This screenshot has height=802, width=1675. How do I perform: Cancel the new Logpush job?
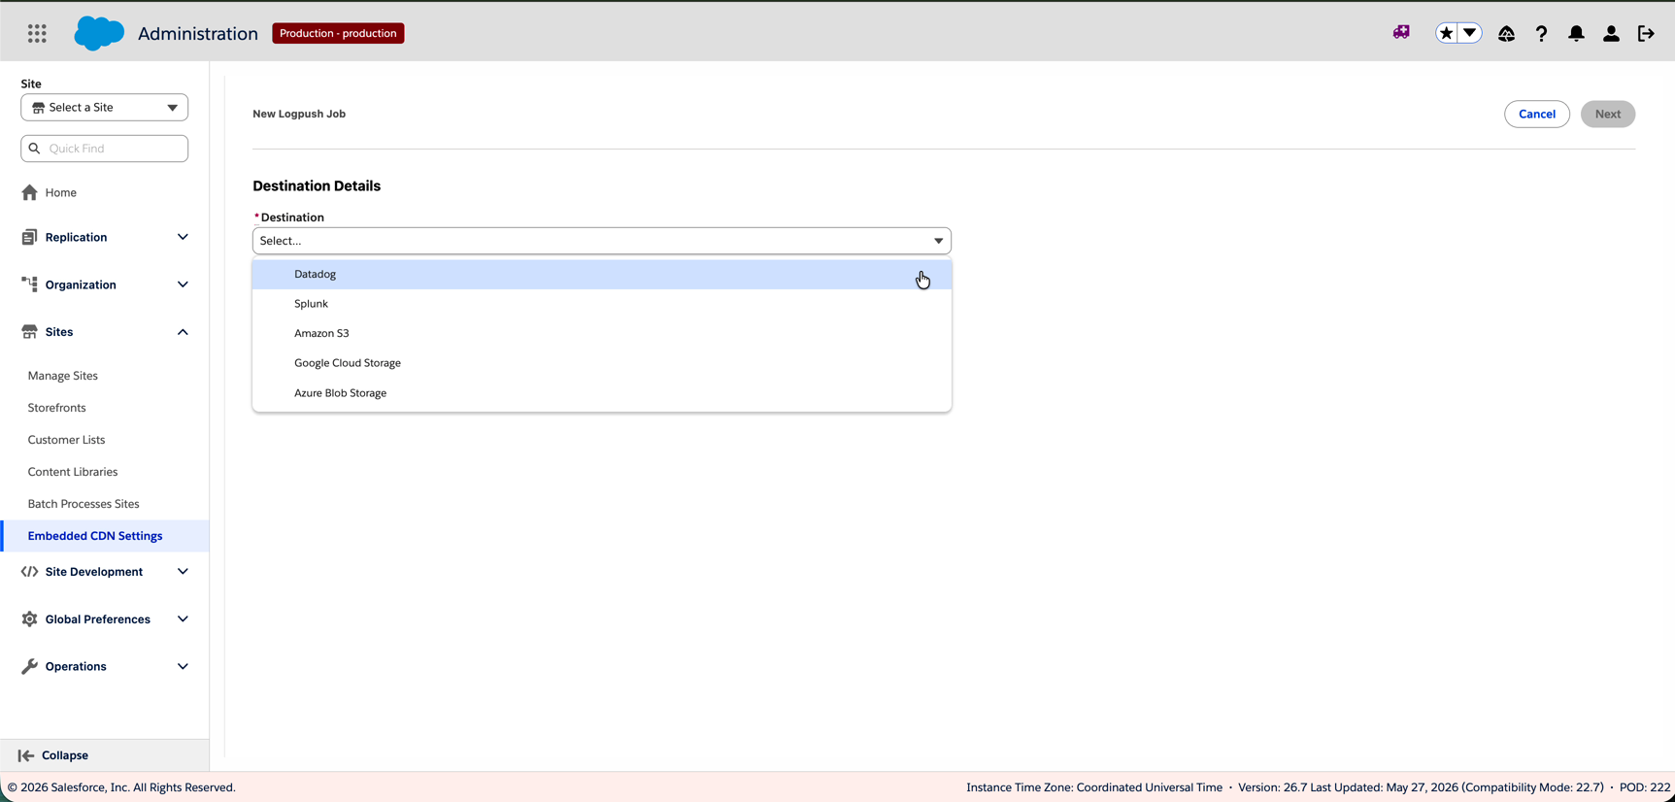point(1537,114)
